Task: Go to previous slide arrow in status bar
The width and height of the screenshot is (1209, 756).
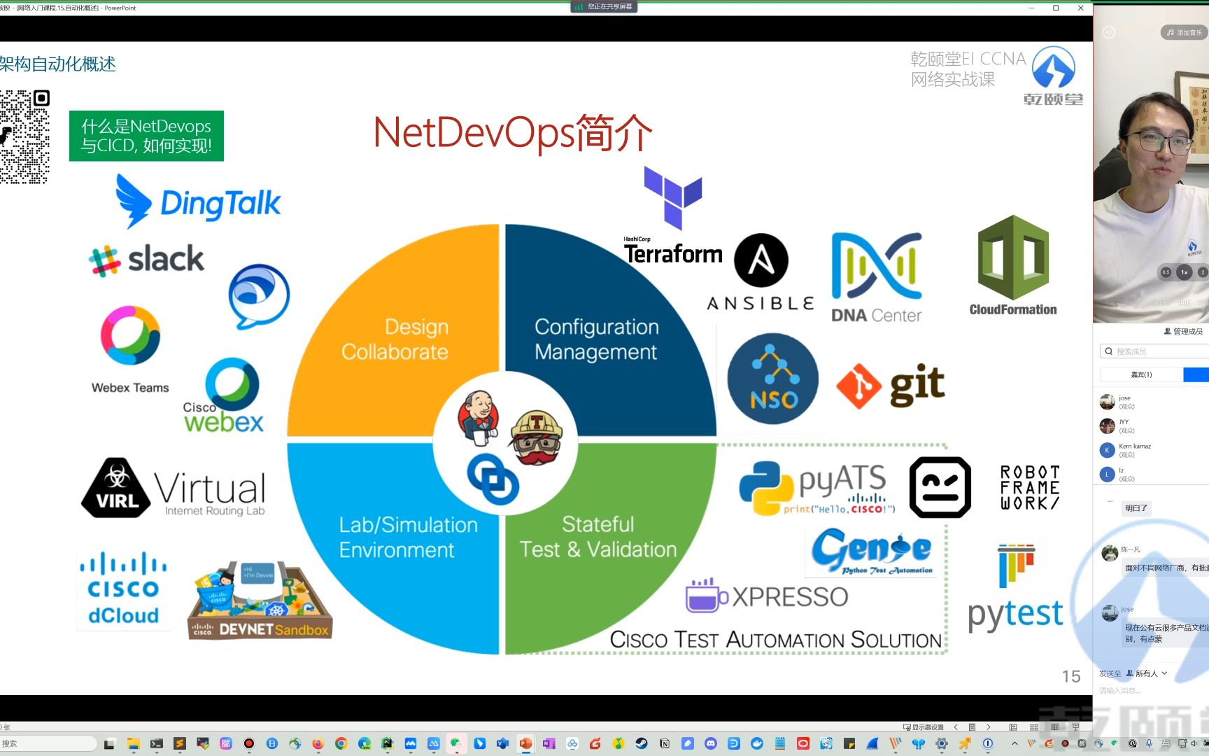Action: 956,727
